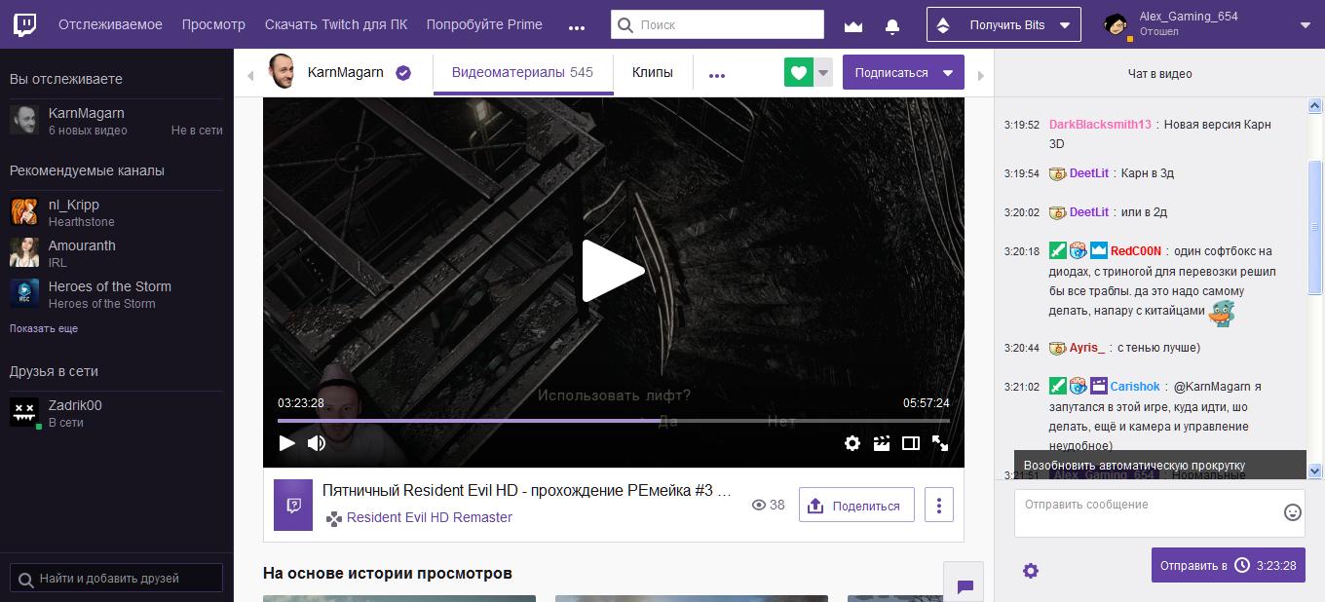Click Отправить в 3:23:28 button
The width and height of the screenshot is (1325, 602).
(x=1229, y=565)
